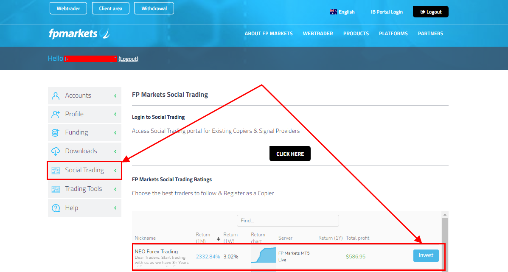Expand the Trading Tools chevron
The width and height of the screenshot is (508, 272).
(115, 189)
